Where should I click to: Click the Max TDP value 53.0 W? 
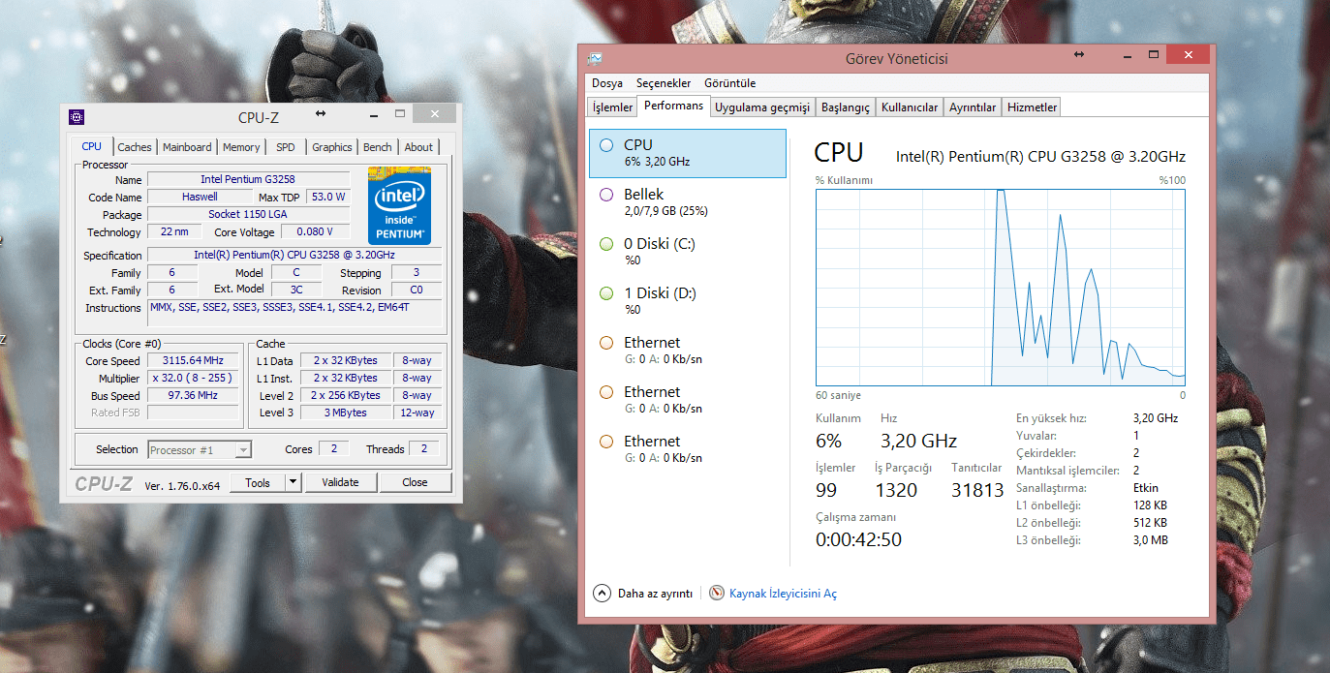point(328,197)
